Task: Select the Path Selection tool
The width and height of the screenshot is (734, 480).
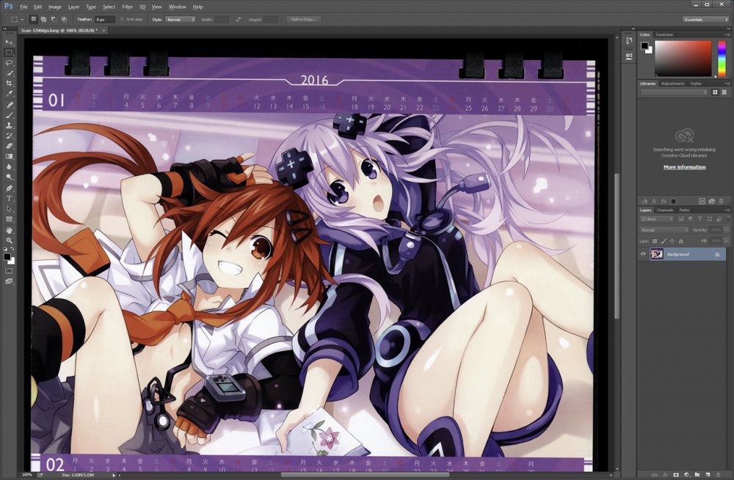Action: (x=9, y=208)
